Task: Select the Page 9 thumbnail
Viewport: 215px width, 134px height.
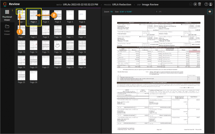Action: [x=46, y=30]
